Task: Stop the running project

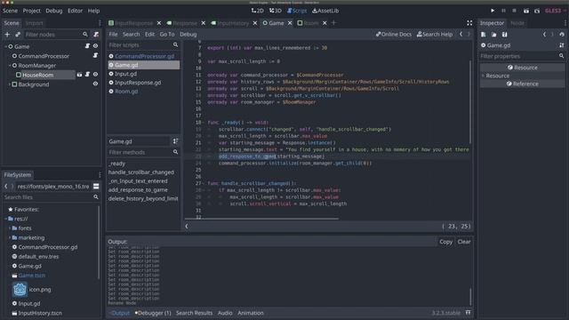Action: (514, 11)
